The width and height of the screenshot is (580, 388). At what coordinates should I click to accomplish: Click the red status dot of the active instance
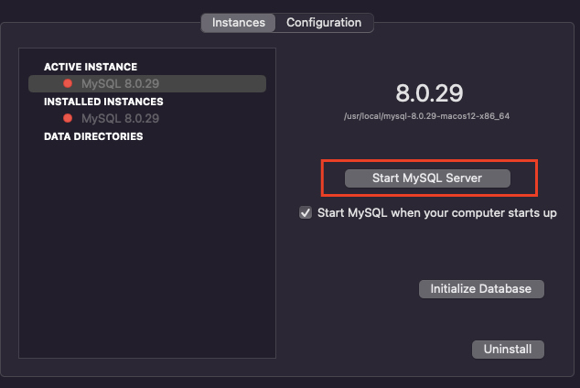click(x=68, y=83)
